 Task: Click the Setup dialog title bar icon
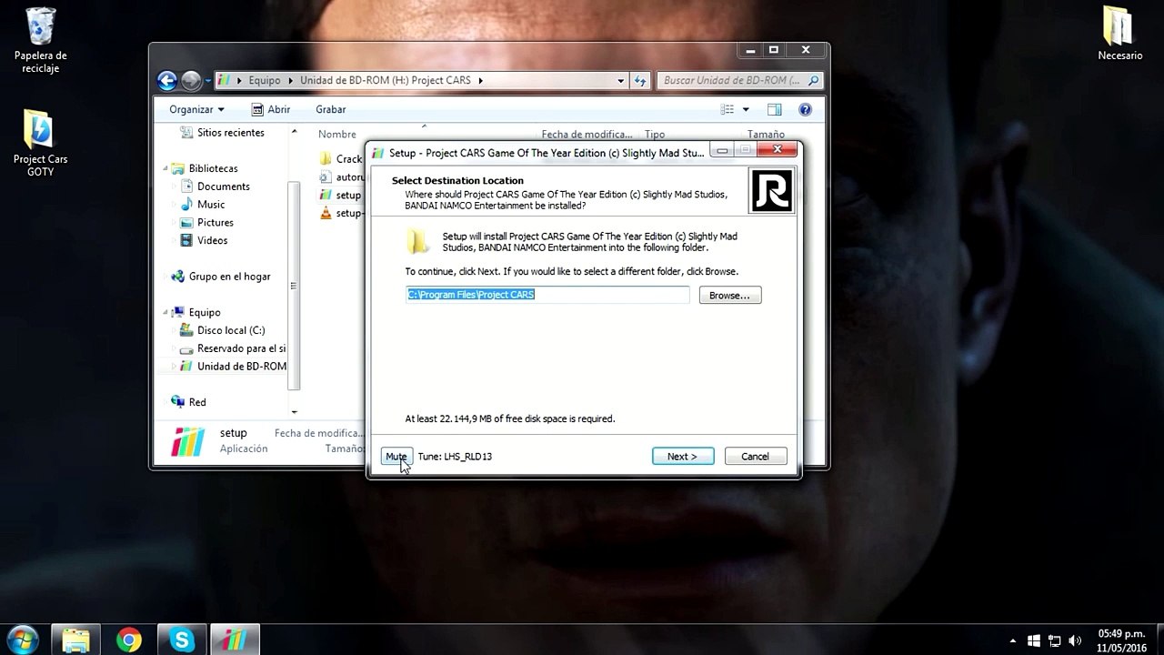click(x=378, y=153)
